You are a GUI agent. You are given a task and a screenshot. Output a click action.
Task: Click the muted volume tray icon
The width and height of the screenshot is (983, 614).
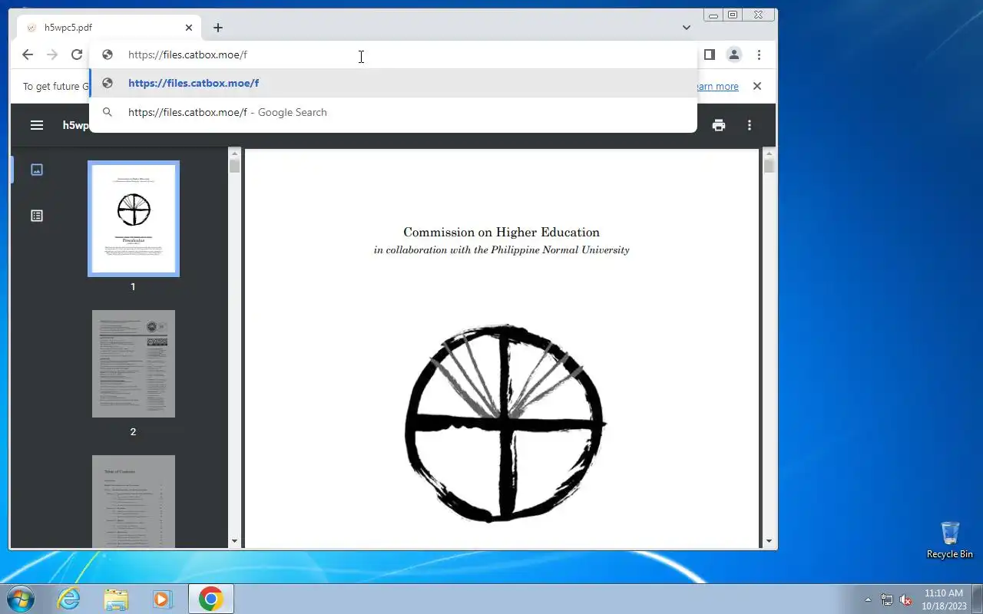click(905, 599)
